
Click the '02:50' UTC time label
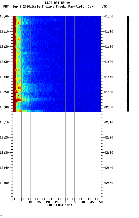coord(109,183)
